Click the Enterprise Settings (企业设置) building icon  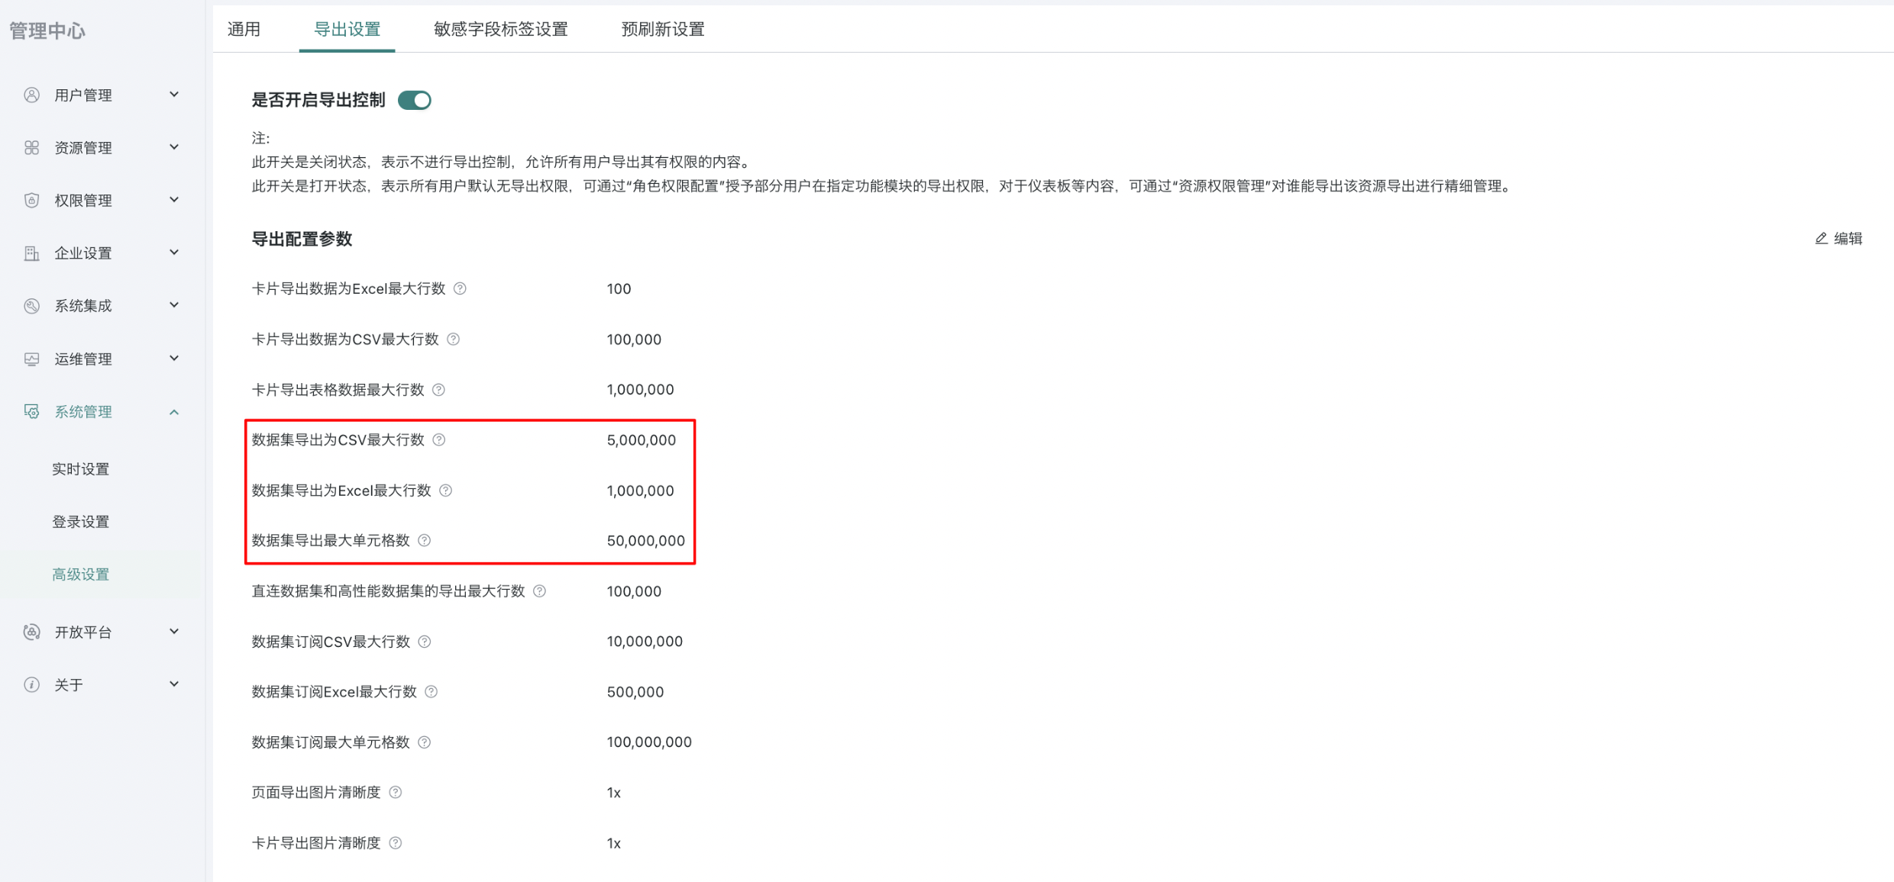point(31,253)
